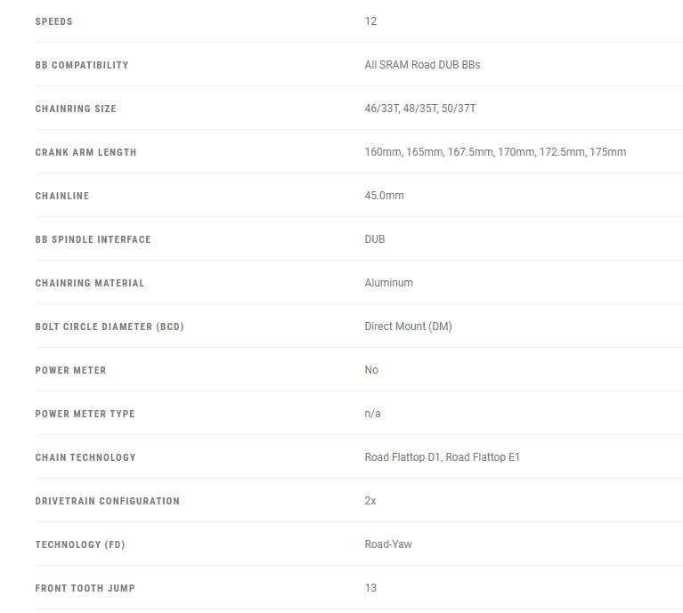Image resolution: width=683 pixels, height=613 pixels.
Task: Click the Aluminum chainring material value
Action: (388, 283)
